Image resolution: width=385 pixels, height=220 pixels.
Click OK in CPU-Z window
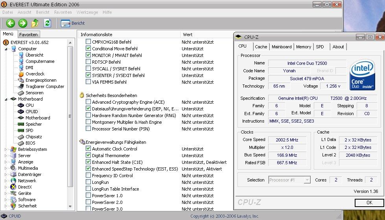(x=369, y=203)
